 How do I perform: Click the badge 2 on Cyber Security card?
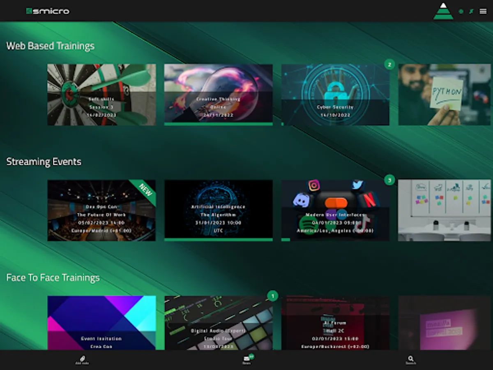point(389,65)
